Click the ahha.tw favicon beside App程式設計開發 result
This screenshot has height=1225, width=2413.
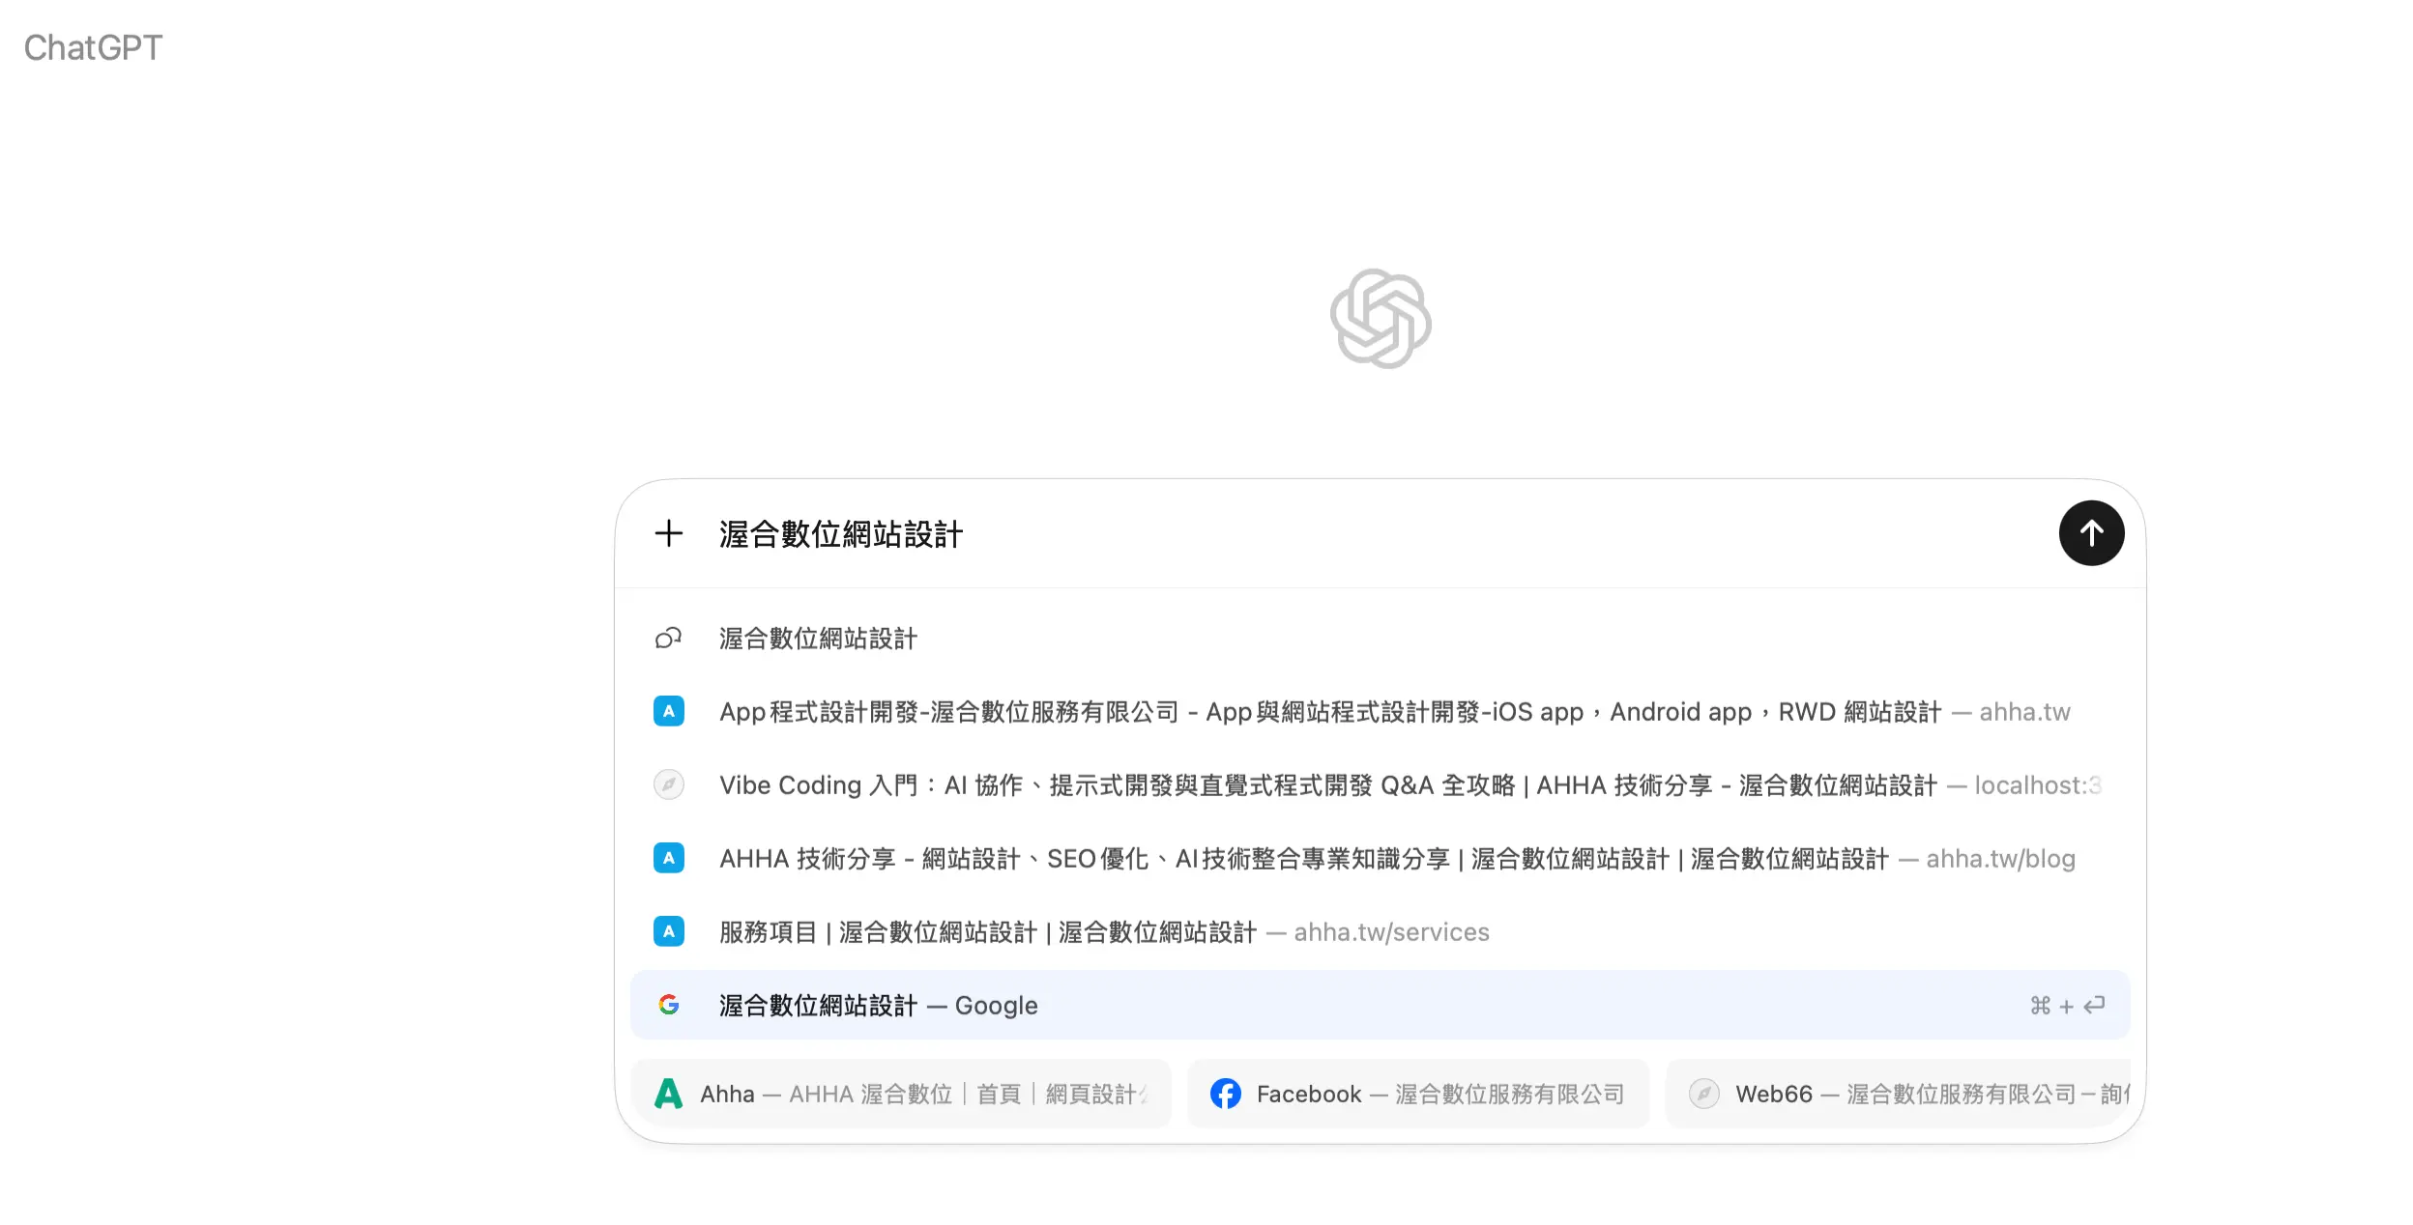pos(668,711)
